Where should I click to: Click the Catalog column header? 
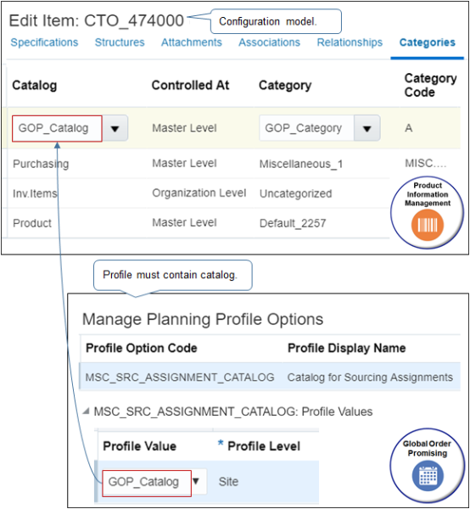[x=35, y=86]
